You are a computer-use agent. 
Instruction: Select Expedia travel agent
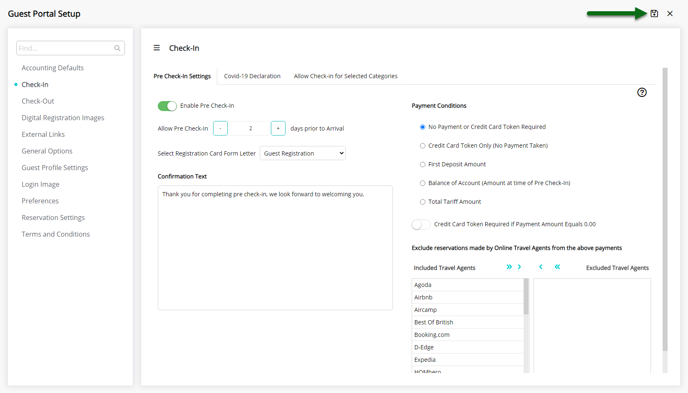pos(467,360)
